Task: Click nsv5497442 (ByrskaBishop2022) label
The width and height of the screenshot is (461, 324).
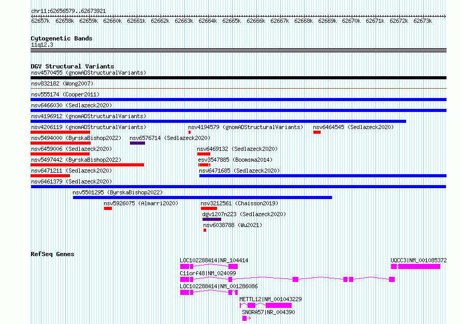Action: [x=76, y=160]
